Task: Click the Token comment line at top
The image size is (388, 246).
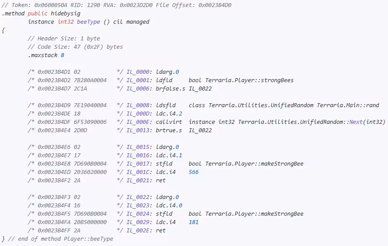Action: [116, 5]
